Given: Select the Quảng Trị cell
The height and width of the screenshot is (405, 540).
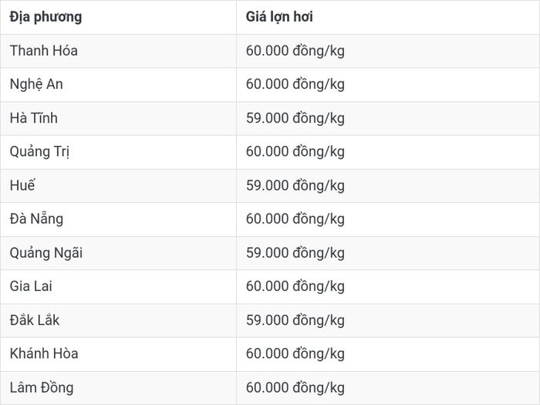Looking at the screenshot, I should click(x=118, y=152).
